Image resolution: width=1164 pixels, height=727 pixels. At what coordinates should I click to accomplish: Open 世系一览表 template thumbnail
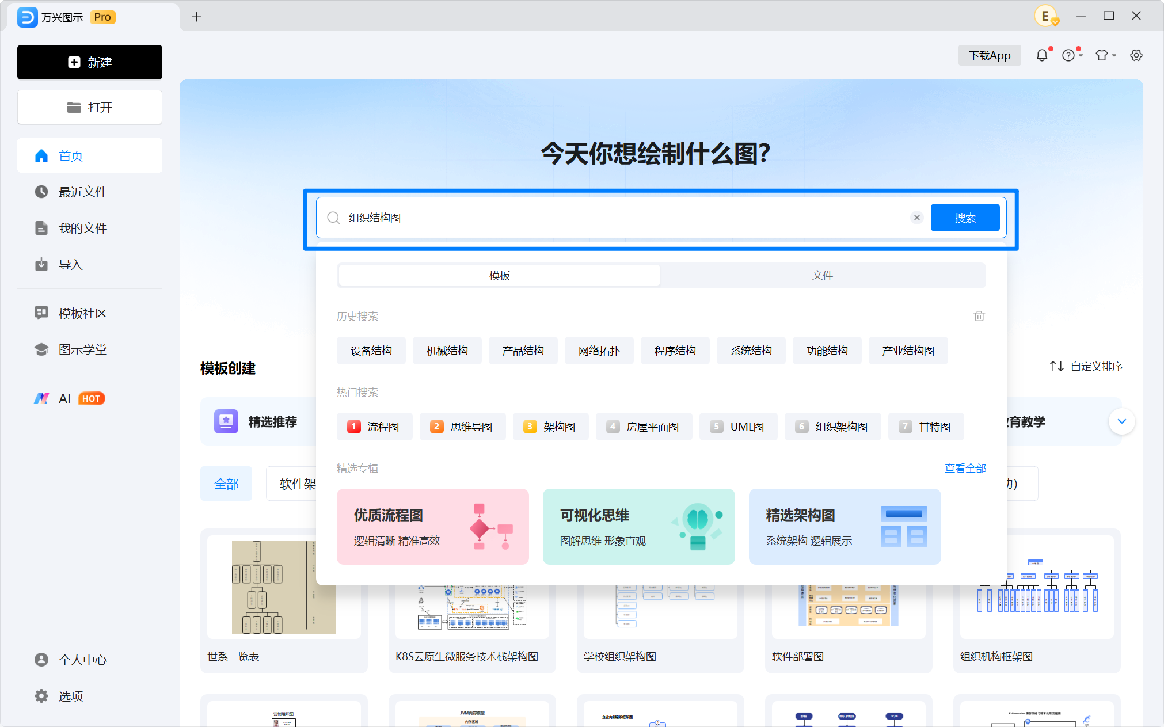(284, 587)
